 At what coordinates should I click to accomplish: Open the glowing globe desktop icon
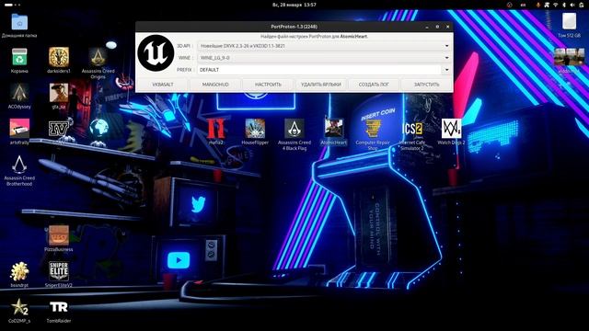point(98,128)
